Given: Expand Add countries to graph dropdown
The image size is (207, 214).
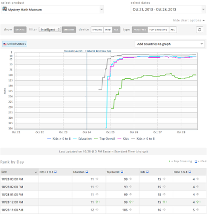Looking at the screenshot, I should click(x=170, y=44).
